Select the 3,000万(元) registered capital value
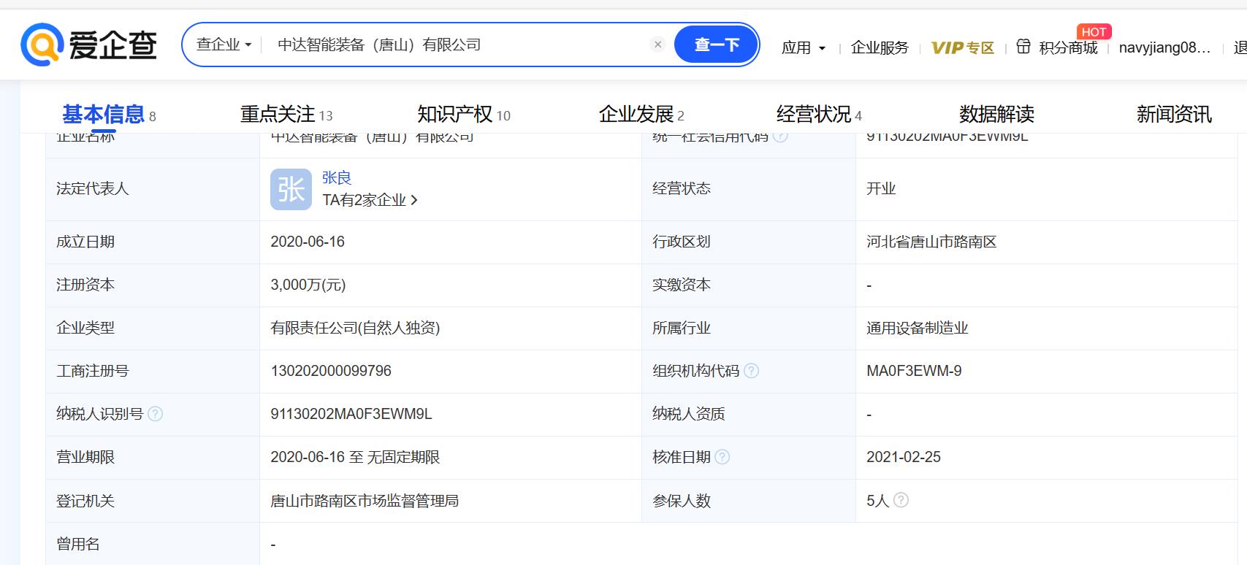1247x565 pixels. (308, 285)
